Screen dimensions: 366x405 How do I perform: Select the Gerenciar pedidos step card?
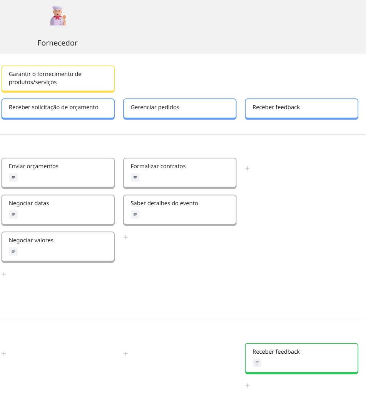pos(179,108)
